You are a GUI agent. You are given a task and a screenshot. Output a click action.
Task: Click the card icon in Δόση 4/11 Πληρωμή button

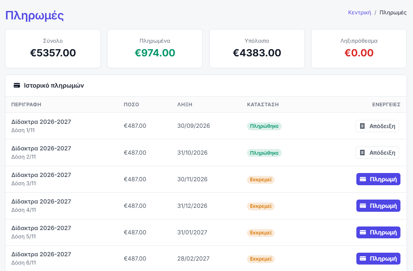click(x=363, y=206)
